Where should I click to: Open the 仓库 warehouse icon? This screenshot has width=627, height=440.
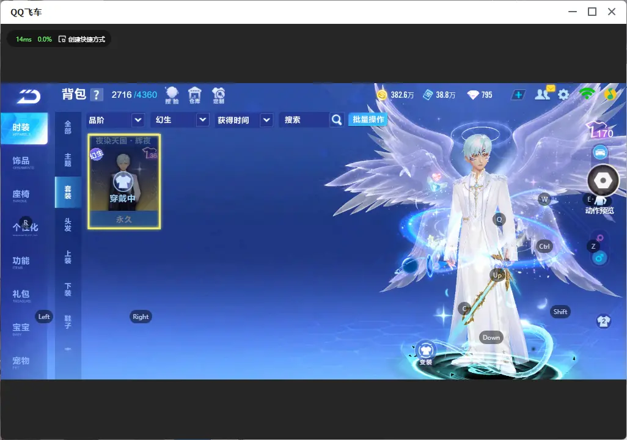click(x=195, y=95)
